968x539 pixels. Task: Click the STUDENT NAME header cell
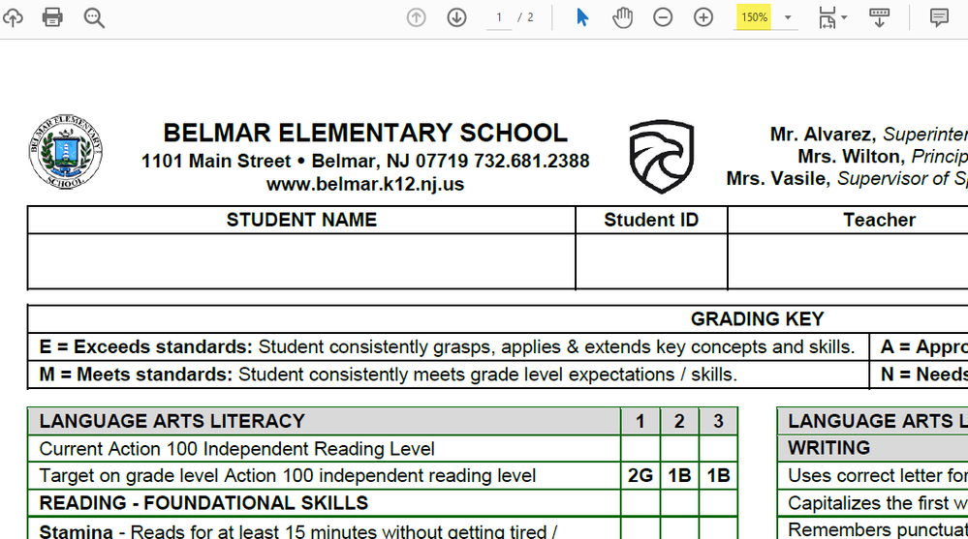(x=301, y=221)
